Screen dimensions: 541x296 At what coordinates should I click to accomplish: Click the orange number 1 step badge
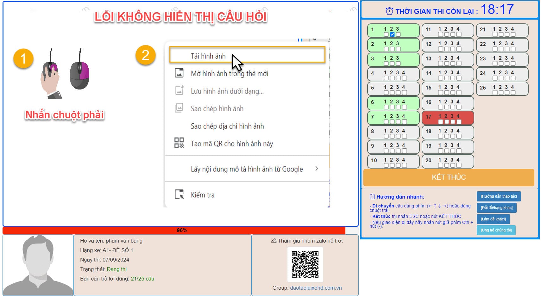point(23,59)
